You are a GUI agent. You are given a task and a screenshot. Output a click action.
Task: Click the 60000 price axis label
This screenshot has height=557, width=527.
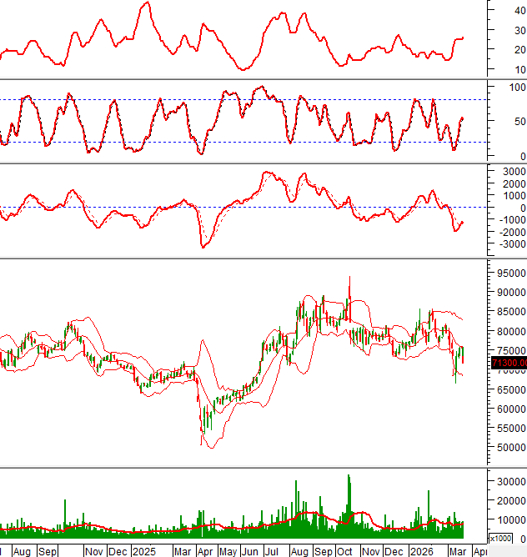(509, 409)
